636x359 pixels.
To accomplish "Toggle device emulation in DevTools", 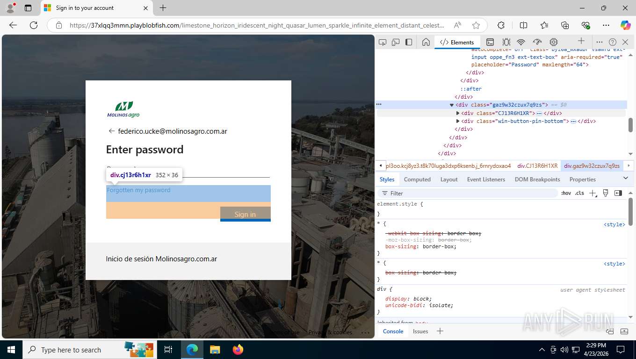I will [x=396, y=42].
